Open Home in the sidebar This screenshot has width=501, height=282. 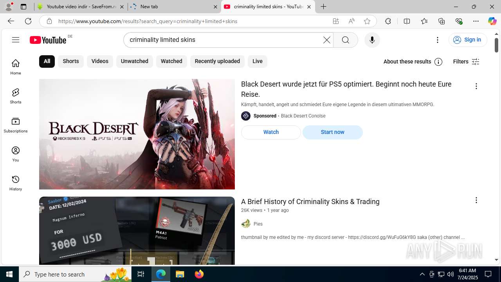[x=16, y=67]
